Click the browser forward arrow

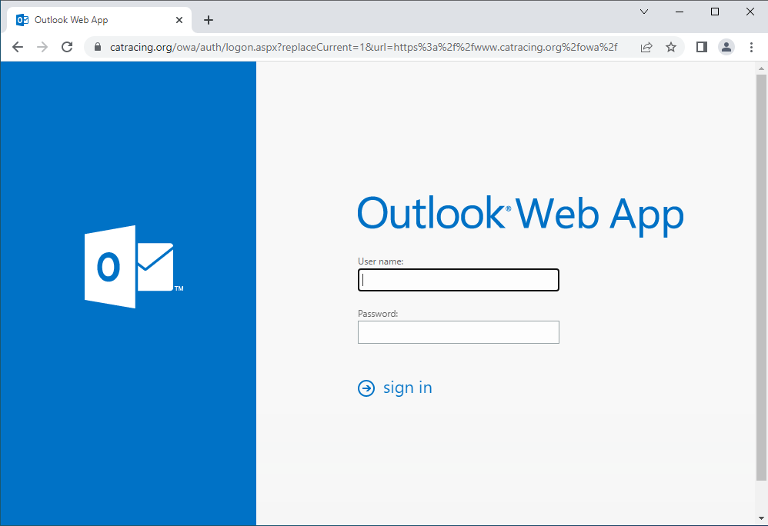click(x=42, y=47)
